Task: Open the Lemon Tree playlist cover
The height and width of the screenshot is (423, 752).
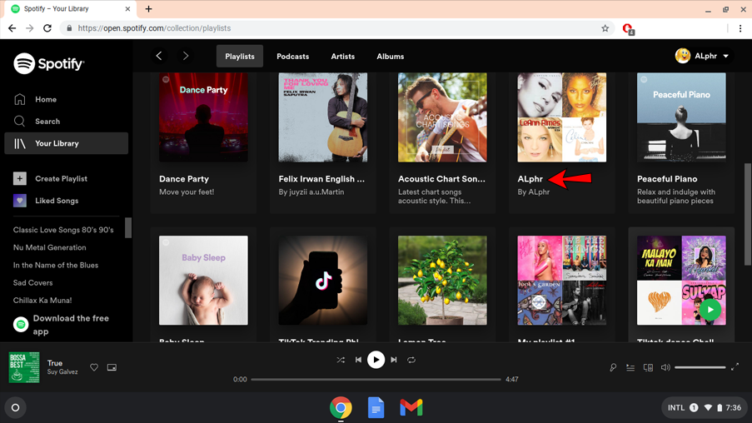Action: tap(442, 280)
